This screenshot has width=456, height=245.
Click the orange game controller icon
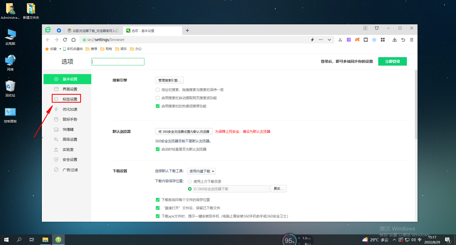[x=357, y=40]
